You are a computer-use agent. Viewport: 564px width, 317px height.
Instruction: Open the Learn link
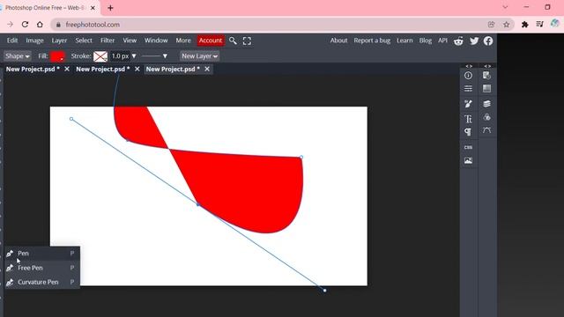pos(404,41)
